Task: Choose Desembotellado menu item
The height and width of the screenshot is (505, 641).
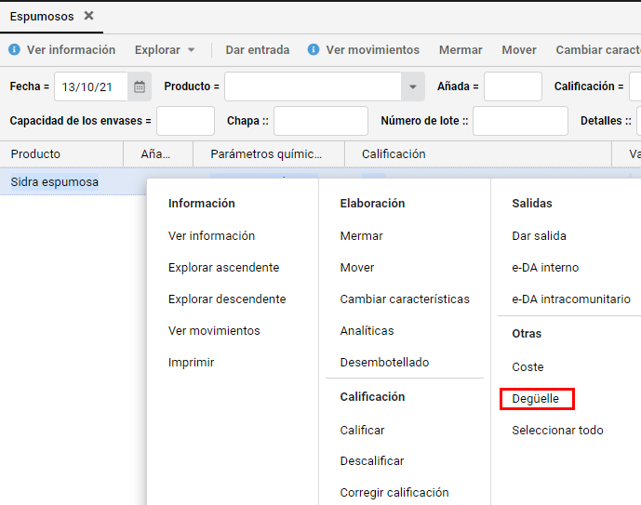Action: 384,363
